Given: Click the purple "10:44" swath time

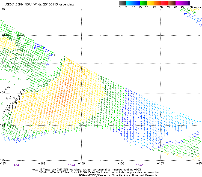Looking at the screenshot, I should coord(72,165).
